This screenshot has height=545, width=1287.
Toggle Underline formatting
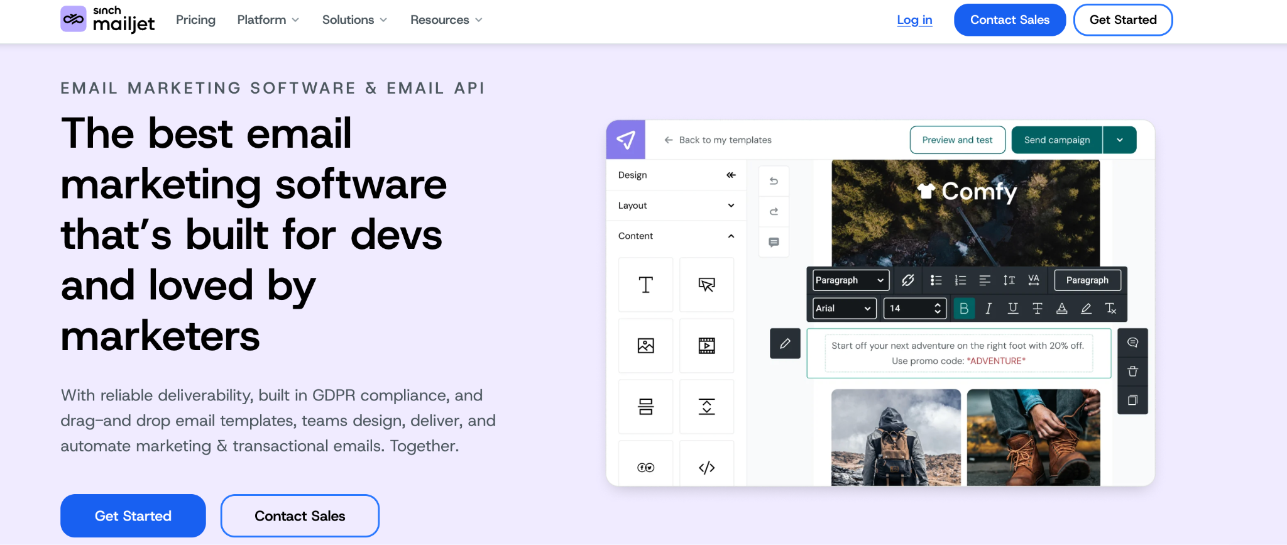(x=1013, y=309)
